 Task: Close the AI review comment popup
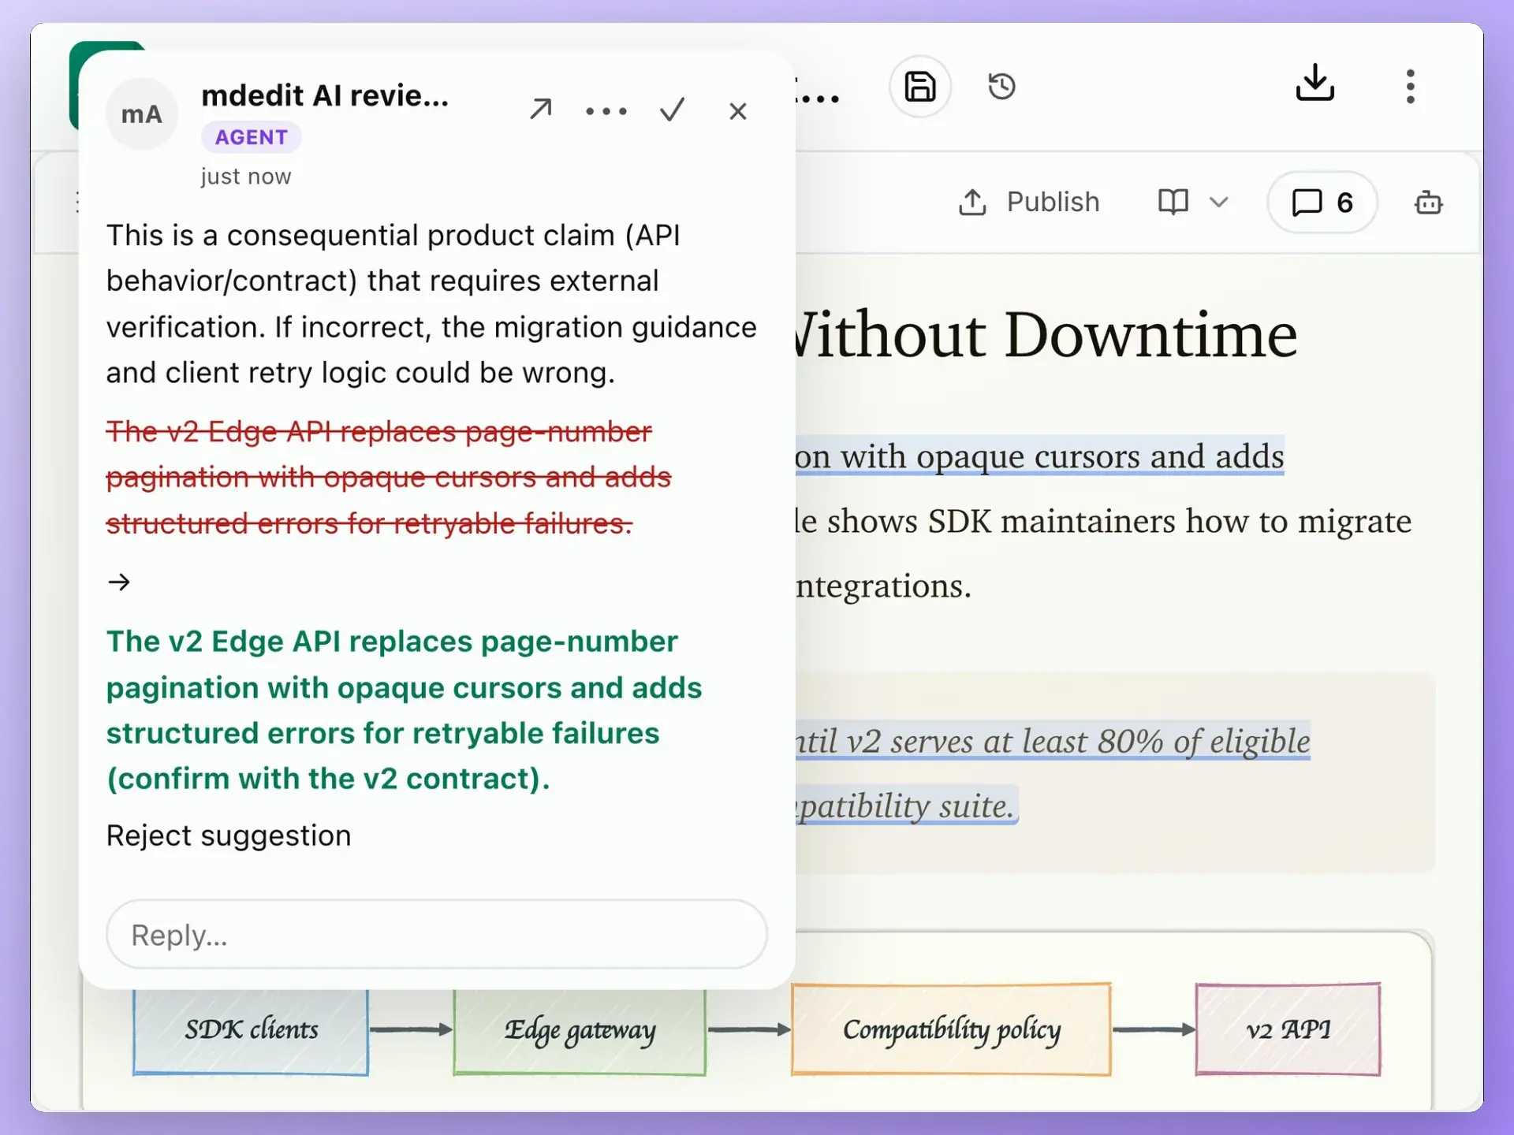click(738, 111)
